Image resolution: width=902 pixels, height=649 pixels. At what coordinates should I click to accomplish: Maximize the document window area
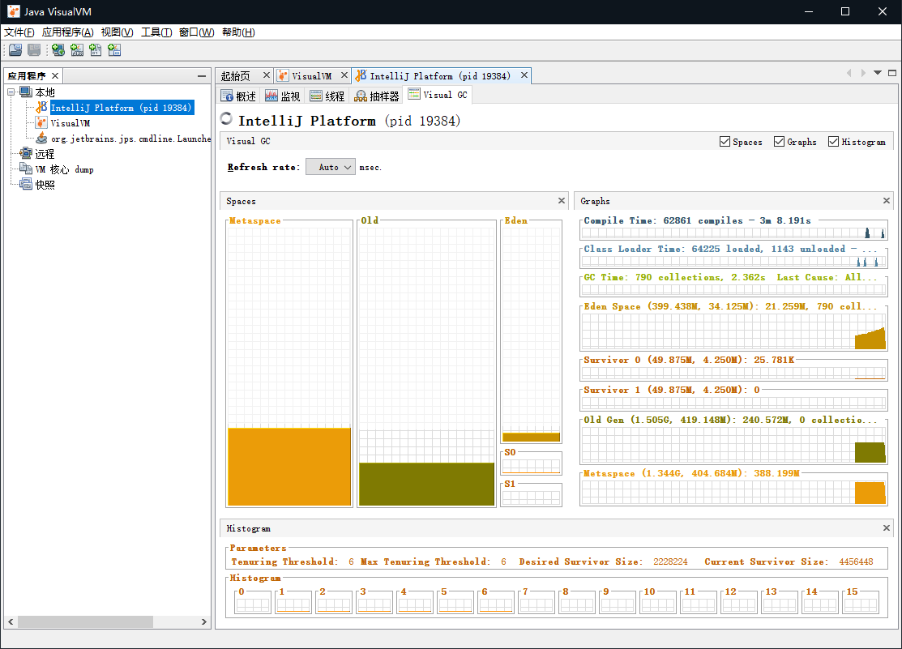[892, 73]
